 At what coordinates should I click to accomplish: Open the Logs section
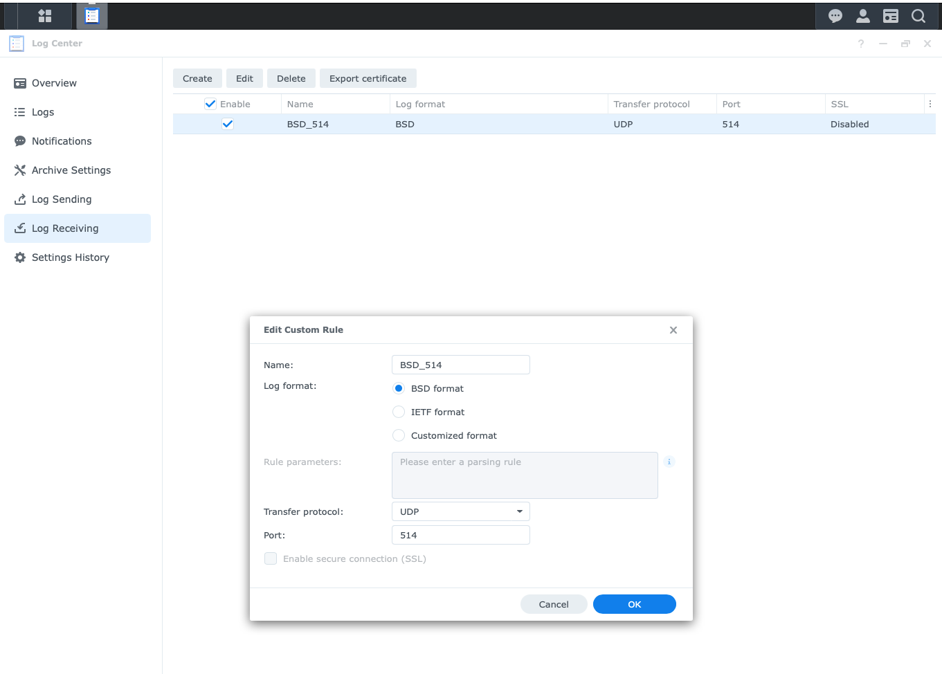(x=78, y=112)
